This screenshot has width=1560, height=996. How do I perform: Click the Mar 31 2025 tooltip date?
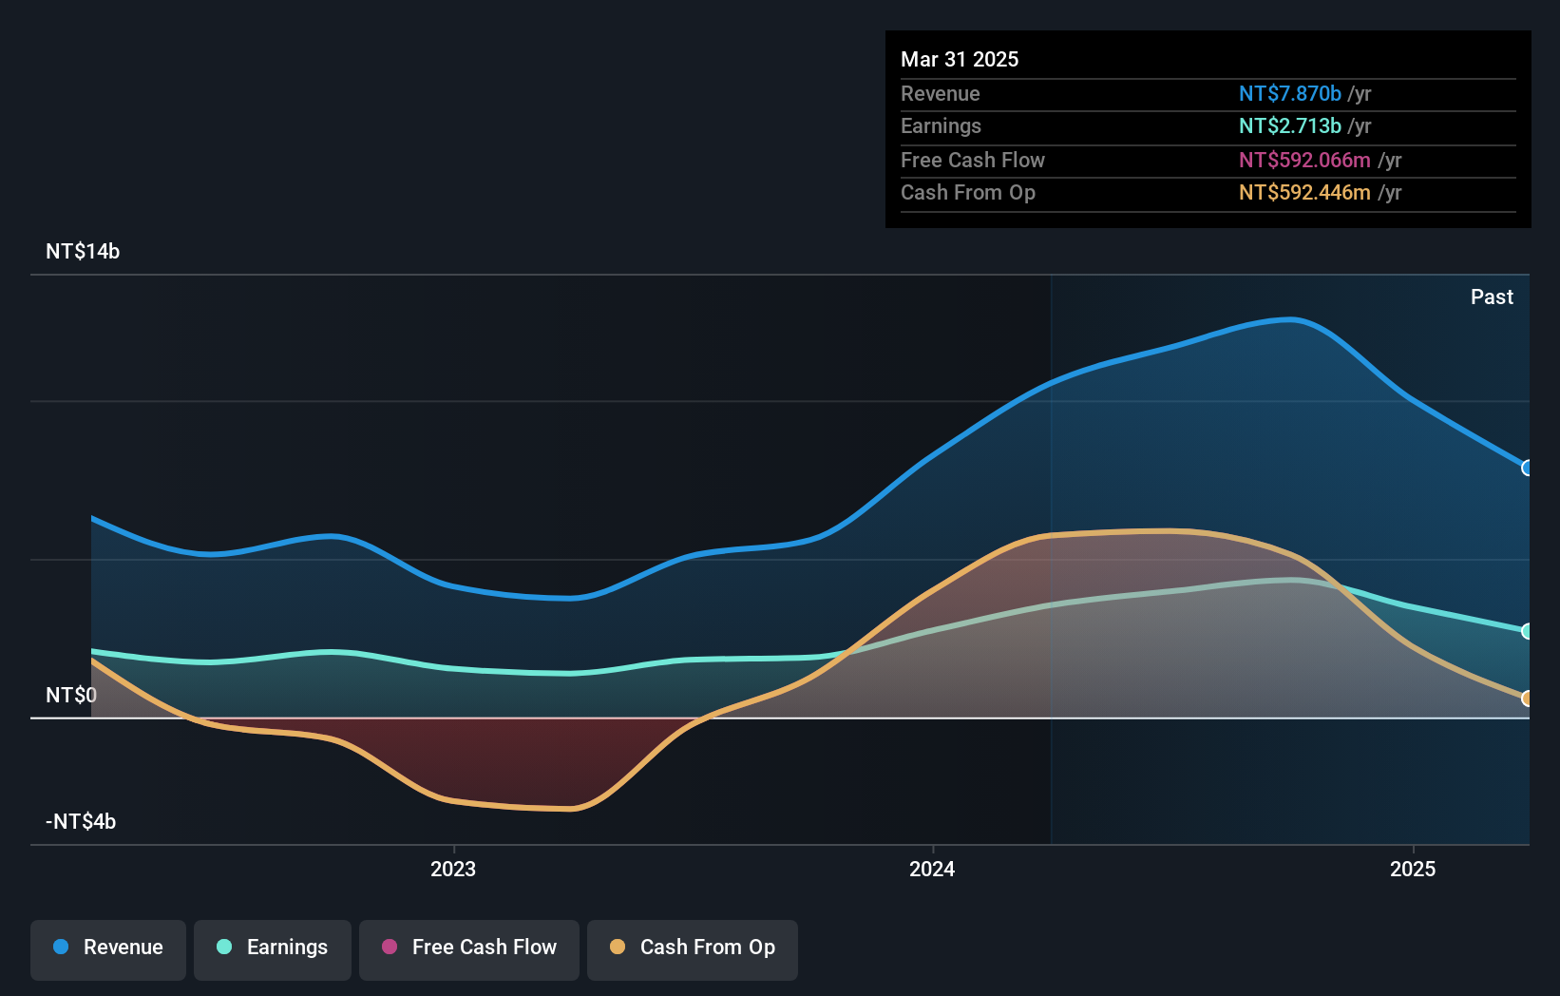(x=960, y=59)
